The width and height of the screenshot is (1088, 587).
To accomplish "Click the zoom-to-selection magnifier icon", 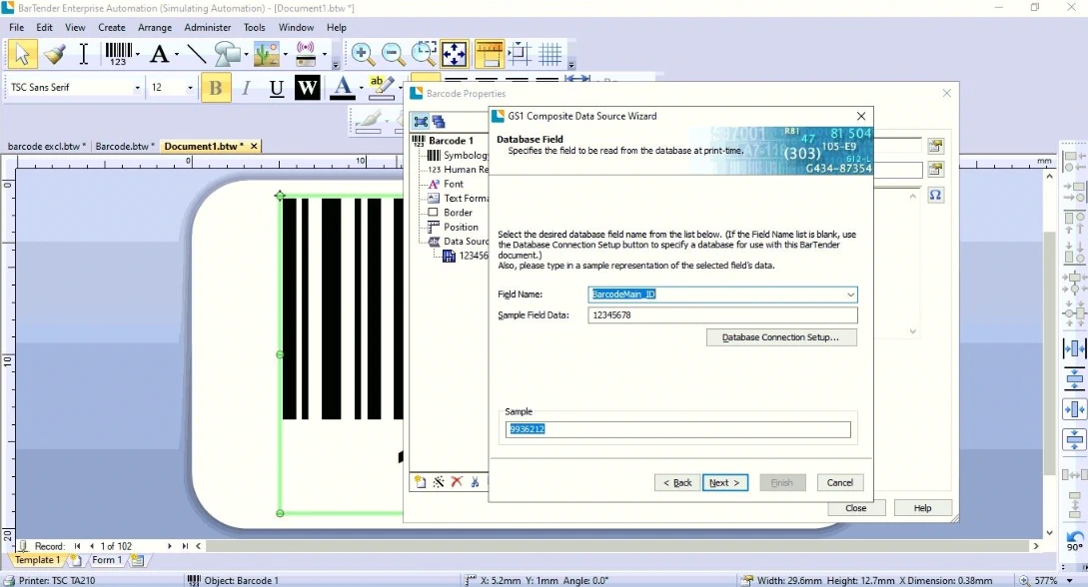I will click(424, 54).
